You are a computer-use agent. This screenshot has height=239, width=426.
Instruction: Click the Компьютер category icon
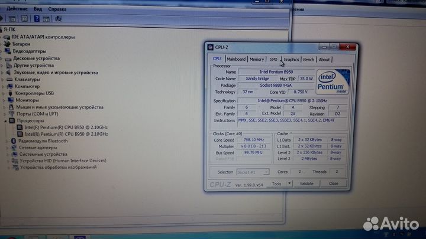pos(10,86)
